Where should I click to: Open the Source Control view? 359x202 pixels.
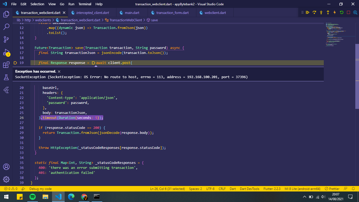point(6,39)
